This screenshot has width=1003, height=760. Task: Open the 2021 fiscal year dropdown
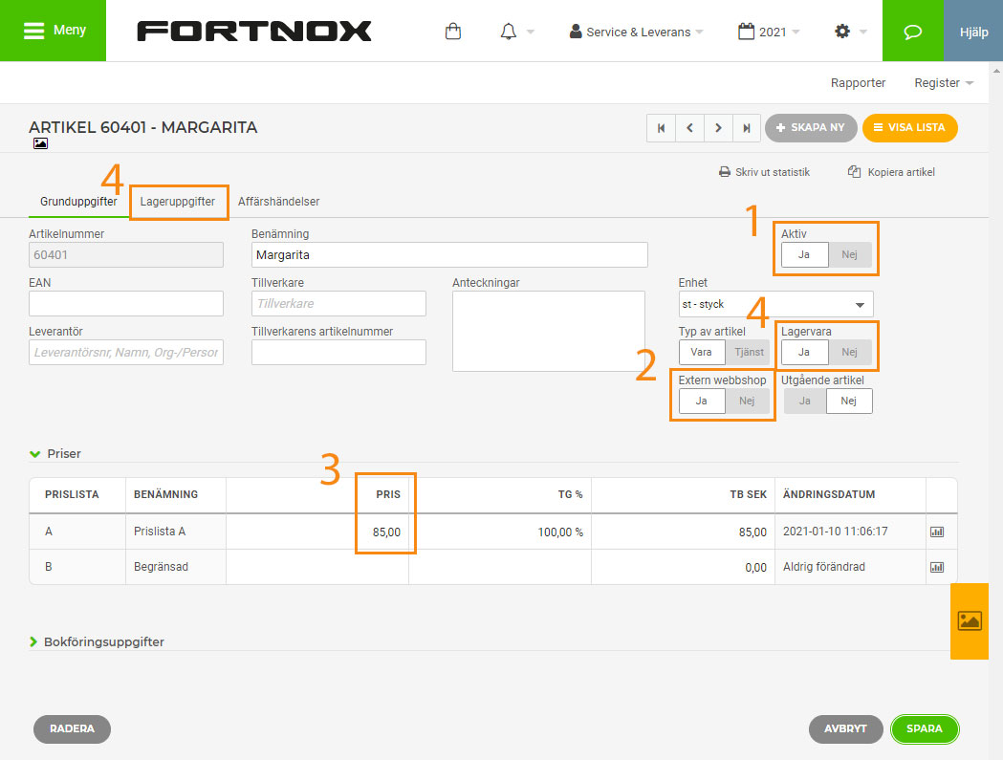(769, 32)
